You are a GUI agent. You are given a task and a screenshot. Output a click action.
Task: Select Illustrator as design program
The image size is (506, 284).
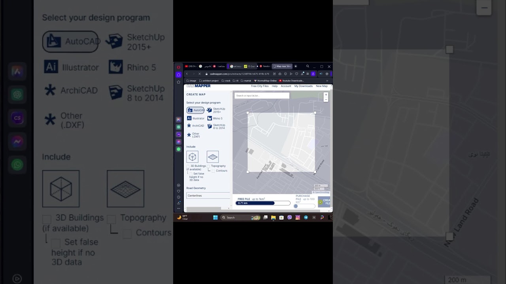coord(196,118)
